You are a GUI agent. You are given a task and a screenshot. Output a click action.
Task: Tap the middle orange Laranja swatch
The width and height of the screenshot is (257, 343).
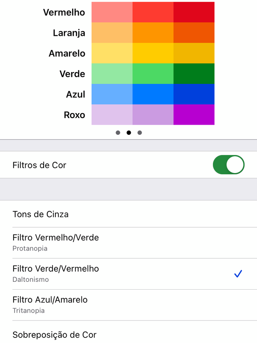tap(153, 33)
